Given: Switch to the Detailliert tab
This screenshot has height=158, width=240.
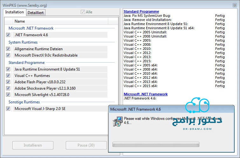Looking at the screenshot, I should point(36,12).
